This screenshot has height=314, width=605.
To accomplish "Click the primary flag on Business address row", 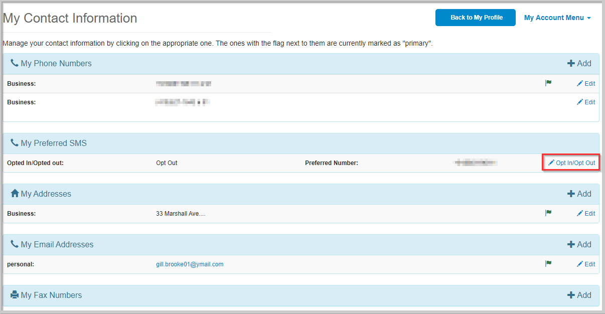I will point(548,213).
